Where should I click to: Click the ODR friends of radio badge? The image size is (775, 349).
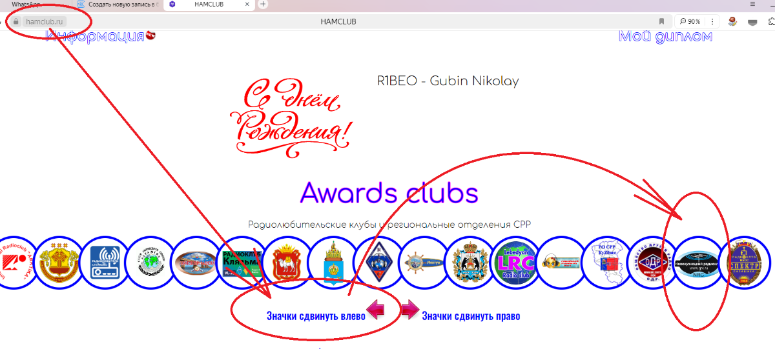(x=652, y=262)
